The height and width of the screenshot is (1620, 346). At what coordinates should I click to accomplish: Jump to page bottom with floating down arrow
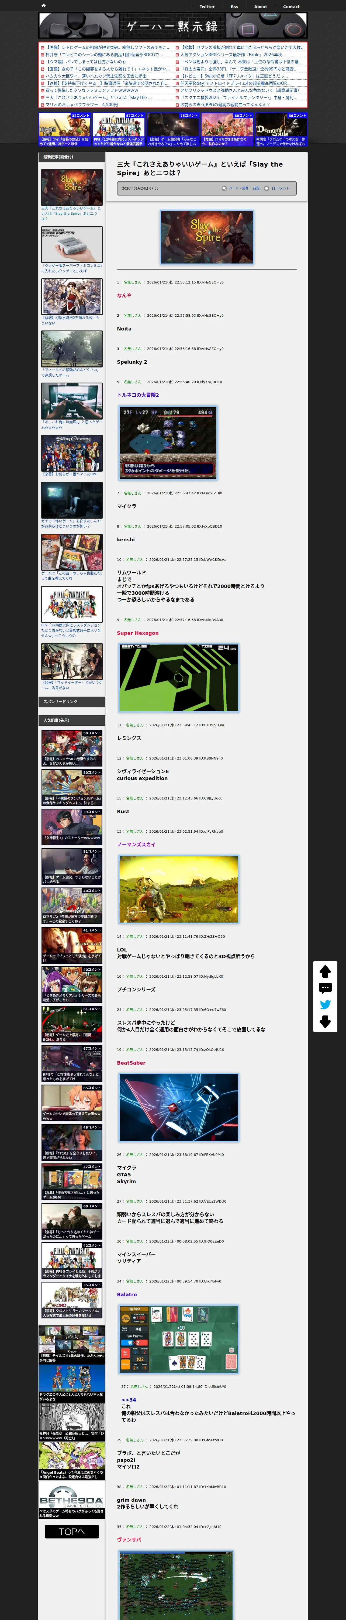click(325, 1021)
